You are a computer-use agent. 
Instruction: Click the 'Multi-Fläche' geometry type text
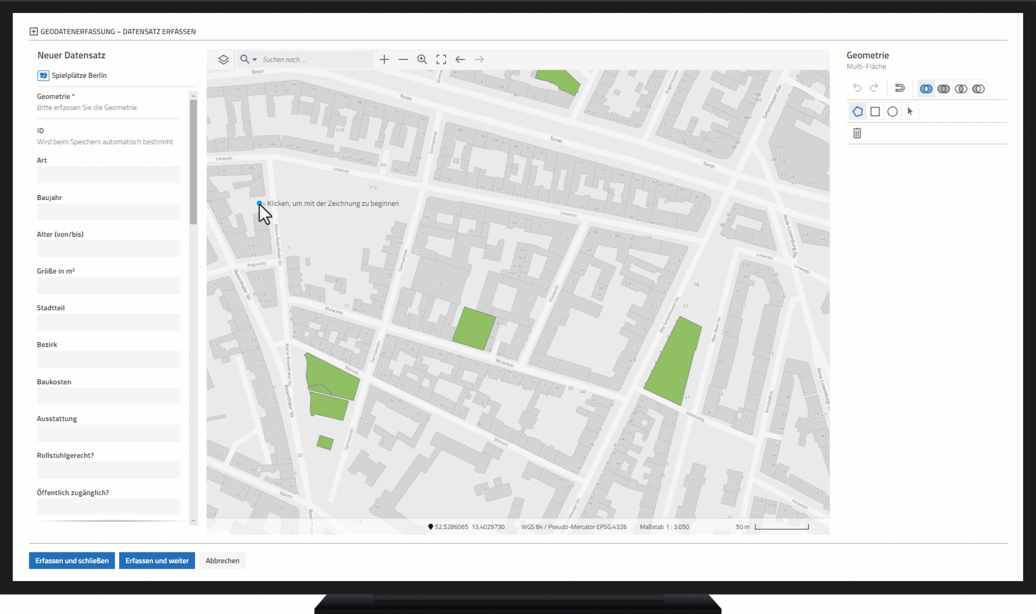(x=866, y=66)
